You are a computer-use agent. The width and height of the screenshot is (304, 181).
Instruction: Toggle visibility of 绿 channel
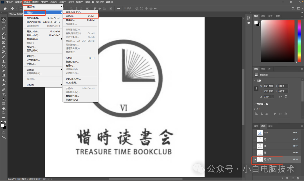(x=254, y=146)
